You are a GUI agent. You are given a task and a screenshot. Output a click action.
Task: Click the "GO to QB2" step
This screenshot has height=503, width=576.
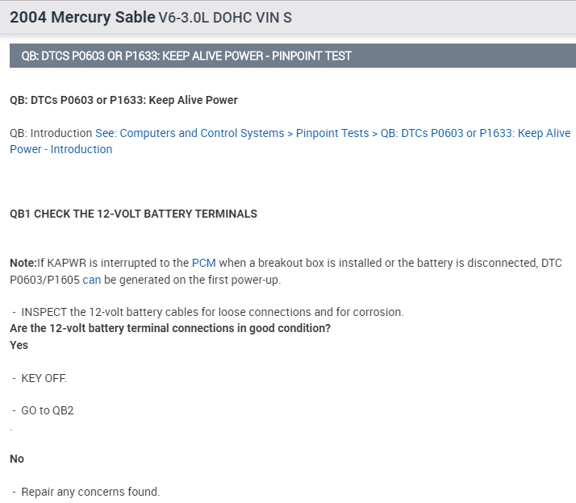(x=48, y=410)
